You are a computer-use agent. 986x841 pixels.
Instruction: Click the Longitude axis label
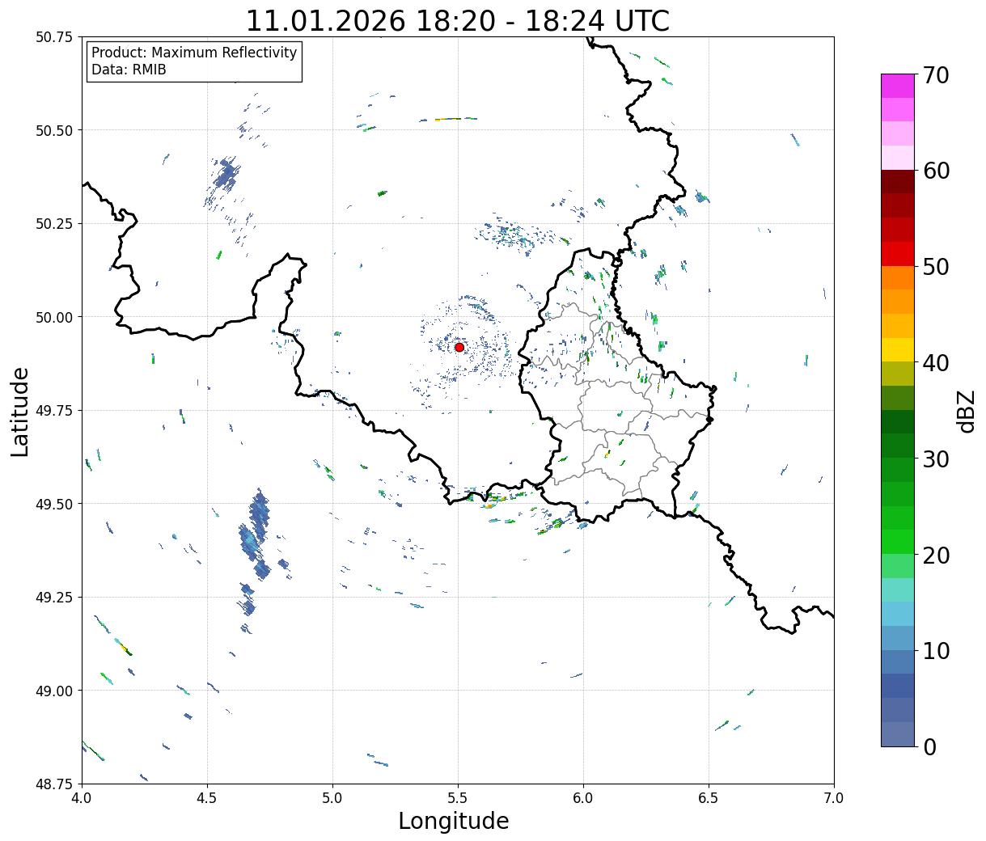pos(454,821)
